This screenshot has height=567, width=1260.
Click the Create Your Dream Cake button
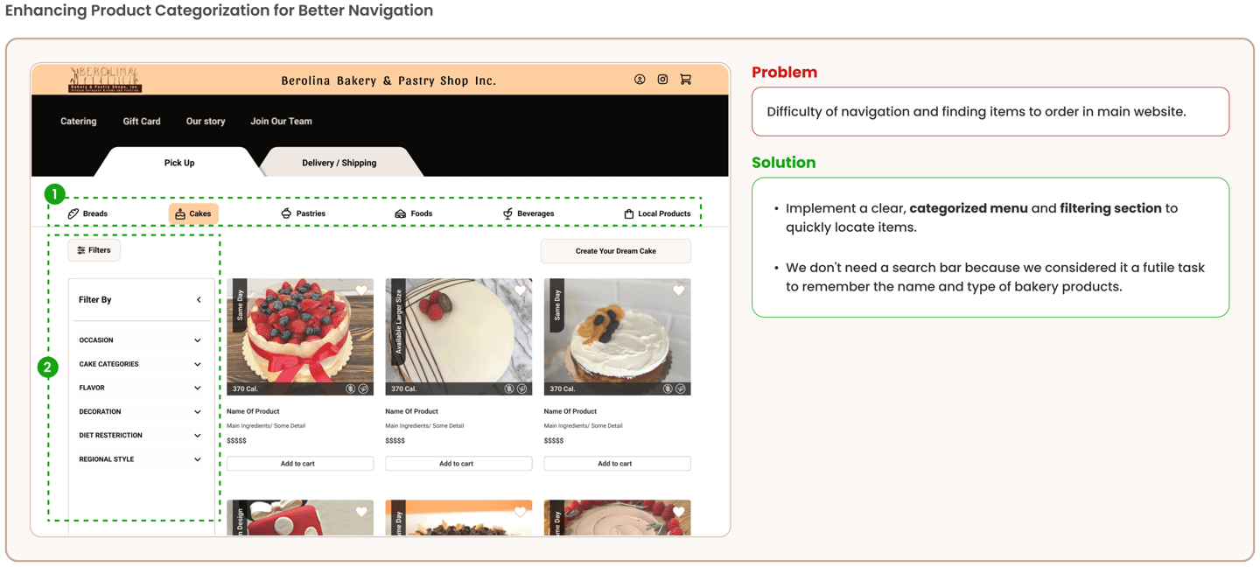pos(616,251)
